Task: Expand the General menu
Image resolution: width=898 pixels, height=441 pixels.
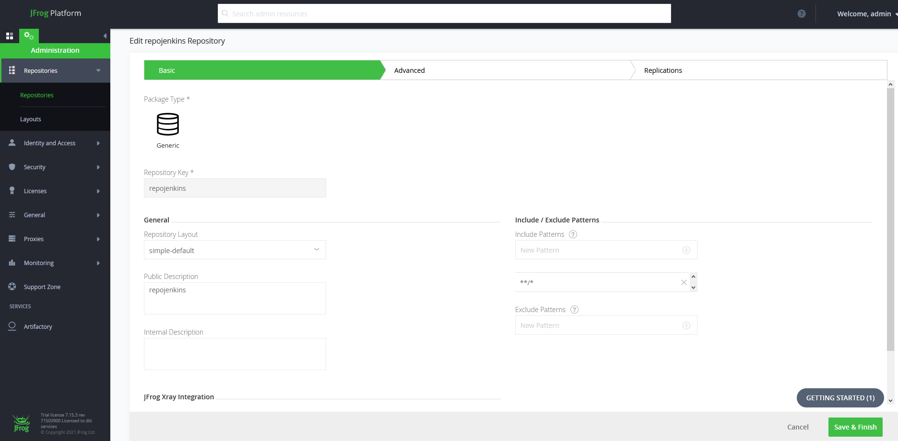Action: click(x=98, y=215)
